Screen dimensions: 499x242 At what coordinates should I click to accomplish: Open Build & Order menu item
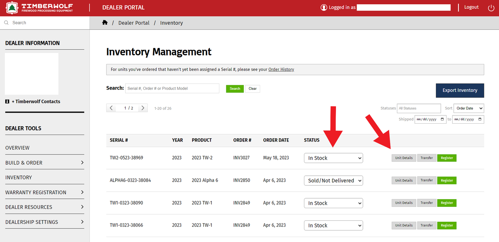(x=24, y=163)
